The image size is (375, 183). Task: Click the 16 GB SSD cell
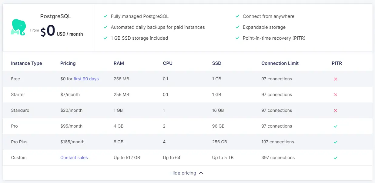pos(218,110)
